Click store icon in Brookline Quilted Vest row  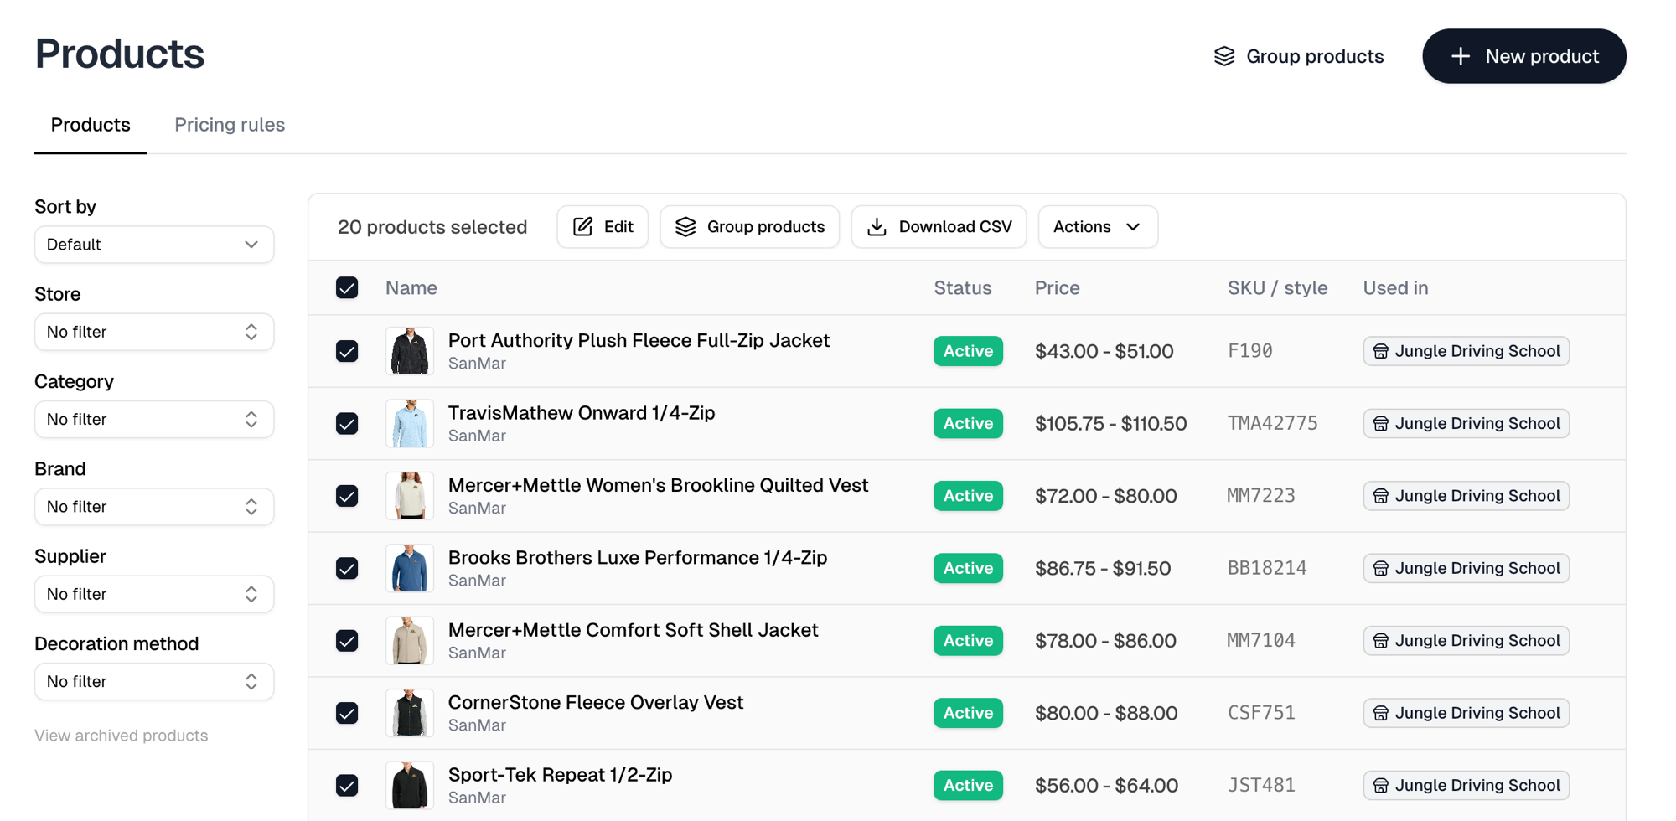(1381, 496)
